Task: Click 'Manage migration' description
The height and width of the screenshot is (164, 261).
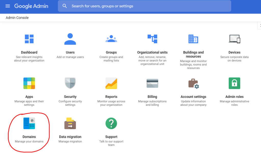Action: click(x=70, y=142)
